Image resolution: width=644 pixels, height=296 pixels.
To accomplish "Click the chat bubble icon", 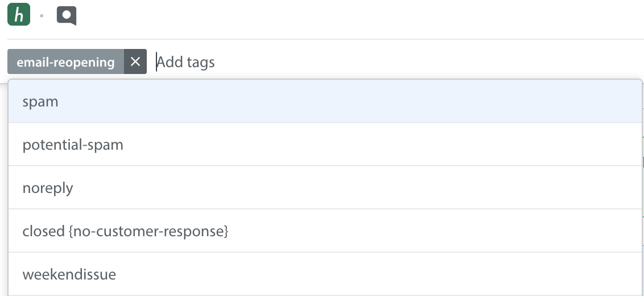I will [x=67, y=16].
